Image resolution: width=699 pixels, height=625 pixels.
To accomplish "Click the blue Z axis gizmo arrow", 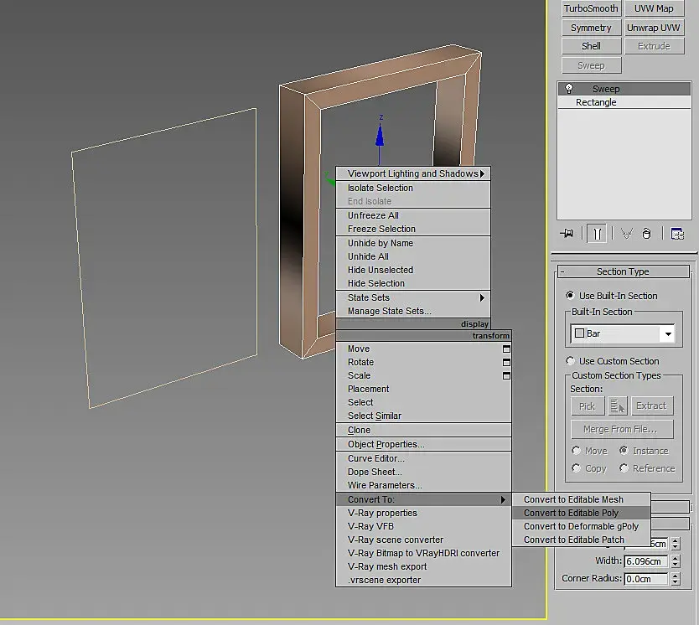I will (380, 135).
